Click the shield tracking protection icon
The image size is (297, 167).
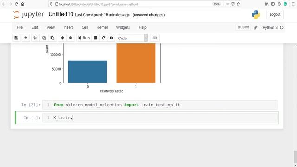tap(51, 4)
